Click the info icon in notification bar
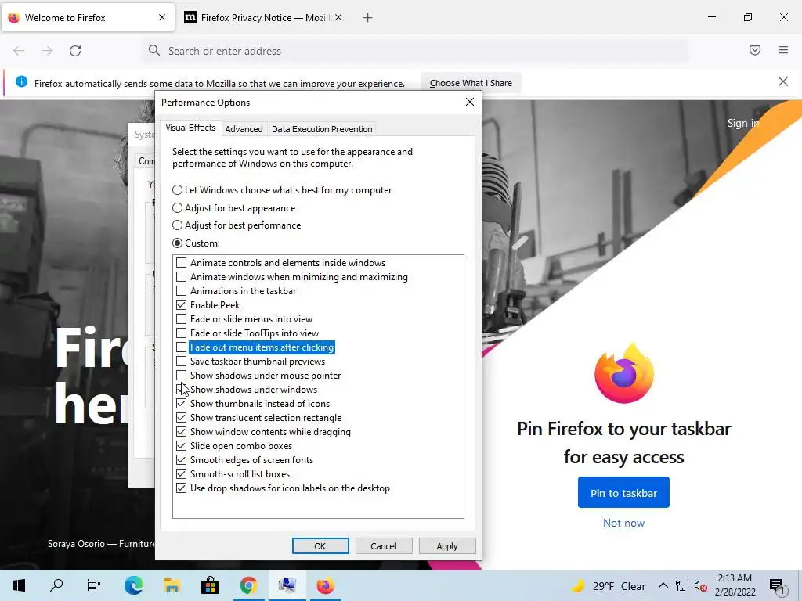Viewport: 802px width, 601px height. (21, 81)
